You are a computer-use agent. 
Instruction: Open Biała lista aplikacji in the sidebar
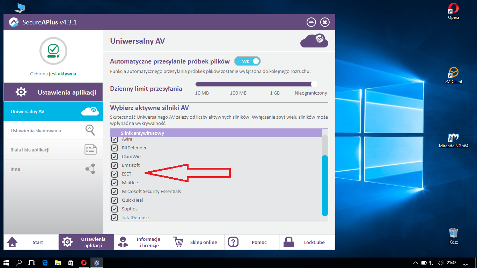pyautogui.click(x=53, y=150)
